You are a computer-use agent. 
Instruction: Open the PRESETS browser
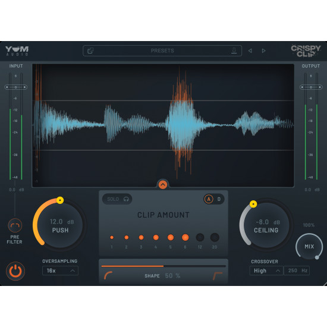(x=162, y=51)
